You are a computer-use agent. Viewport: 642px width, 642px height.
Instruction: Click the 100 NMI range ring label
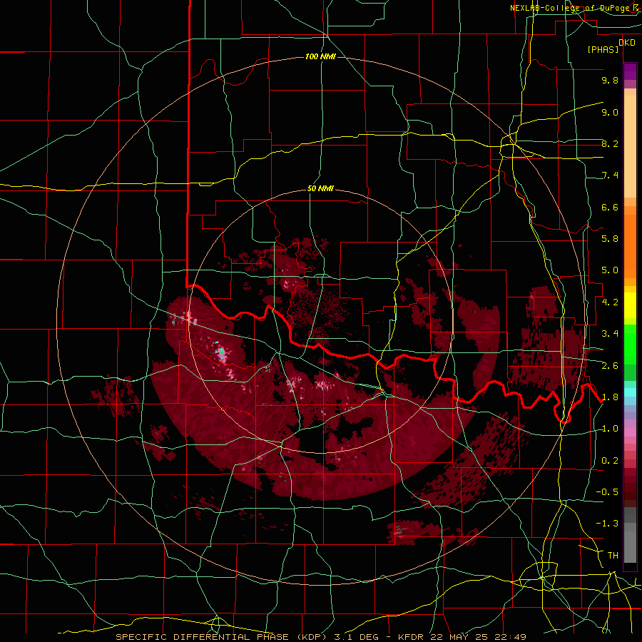click(x=320, y=56)
